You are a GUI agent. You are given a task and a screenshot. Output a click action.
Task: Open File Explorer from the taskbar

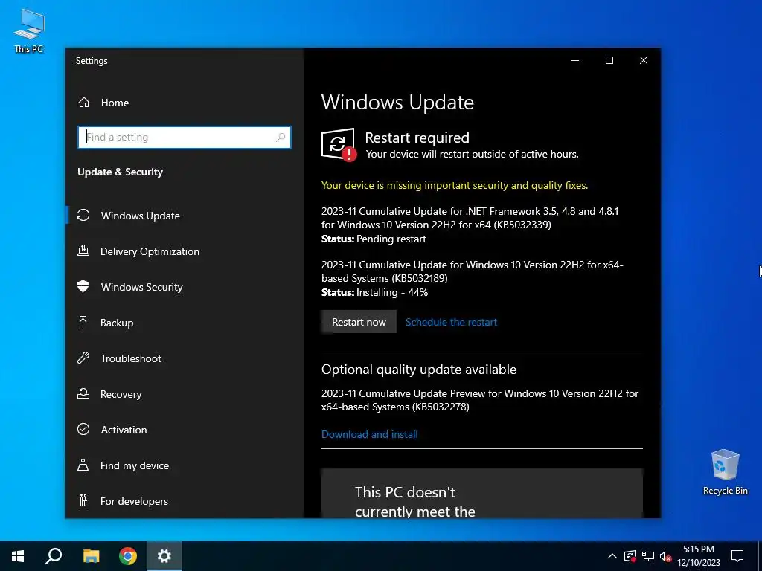(91, 556)
